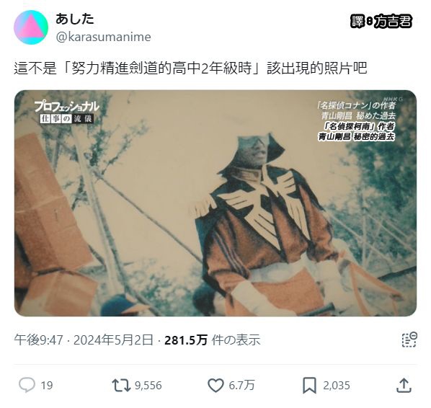Click the share upload icon
The image size is (431, 408).
pos(404,385)
